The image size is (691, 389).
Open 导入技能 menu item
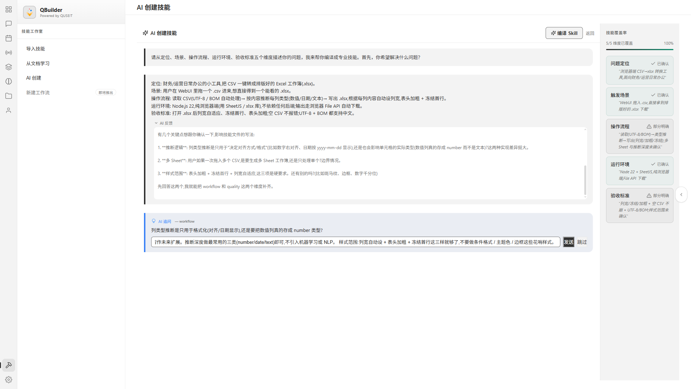point(71,49)
